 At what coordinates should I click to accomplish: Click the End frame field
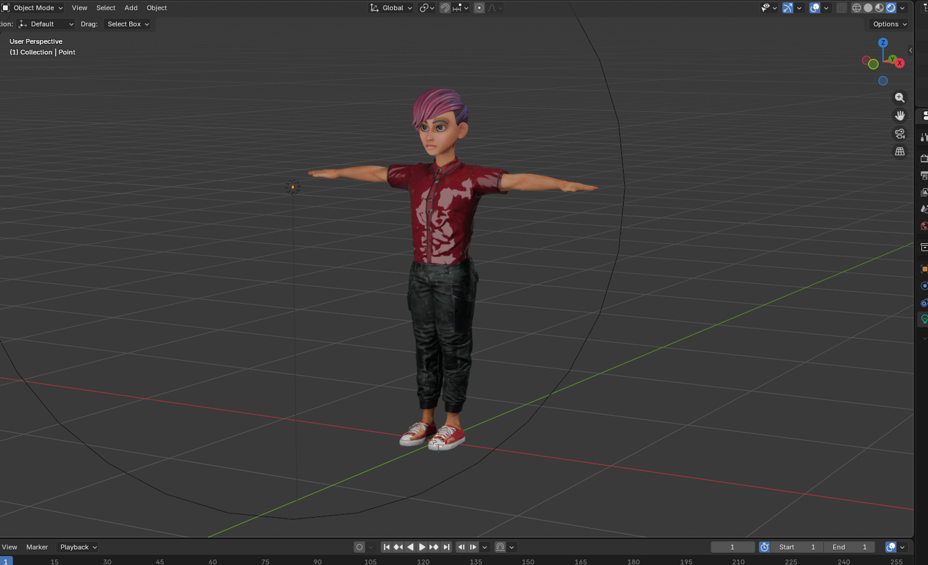coord(849,547)
